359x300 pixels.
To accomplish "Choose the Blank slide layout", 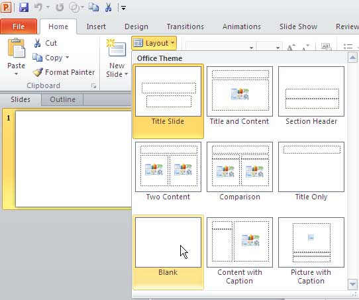I will pos(168,252).
